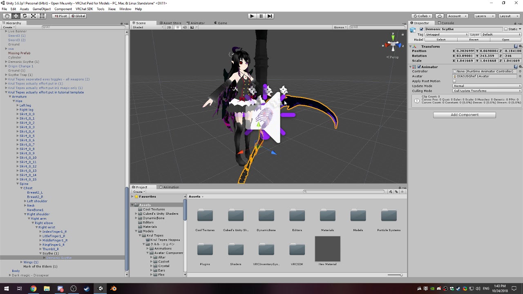Expand Wings (1) in Hierarchy

pos(21,262)
